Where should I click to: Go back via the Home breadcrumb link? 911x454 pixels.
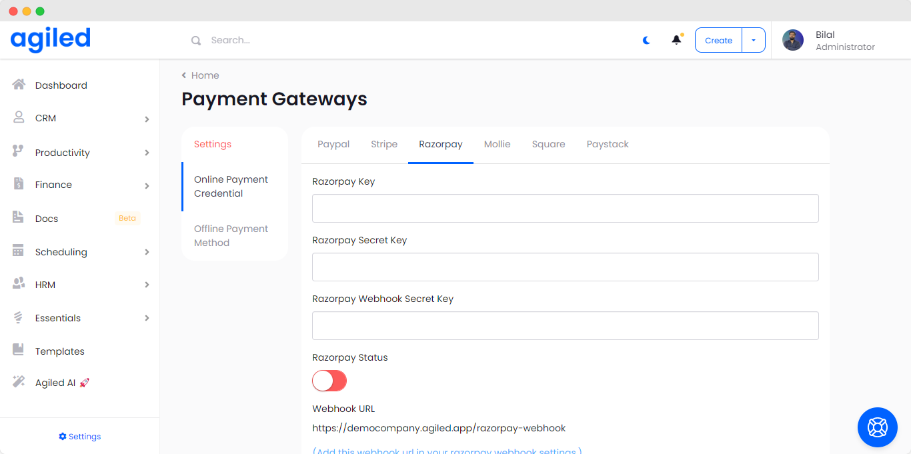coord(201,75)
